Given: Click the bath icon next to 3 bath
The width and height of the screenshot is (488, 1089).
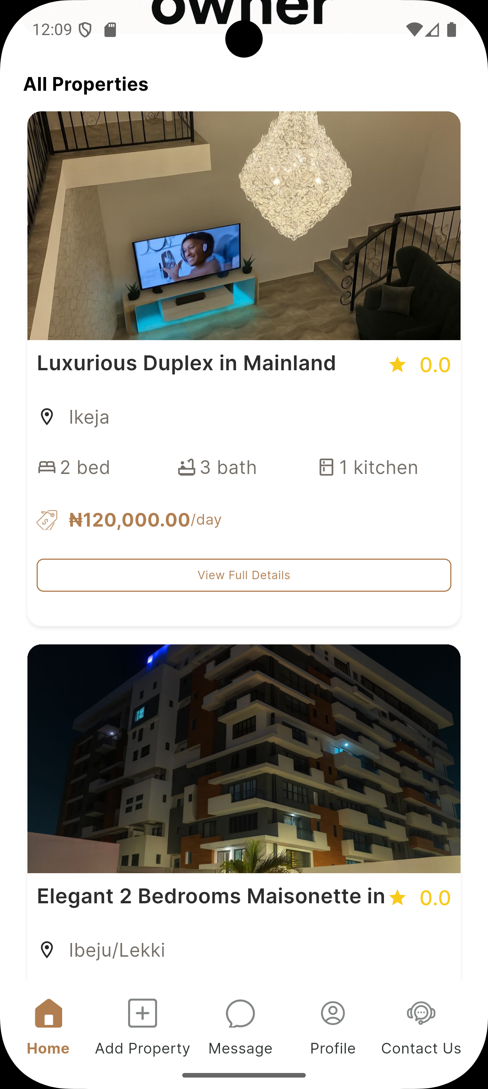Looking at the screenshot, I should pyautogui.click(x=186, y=467).
